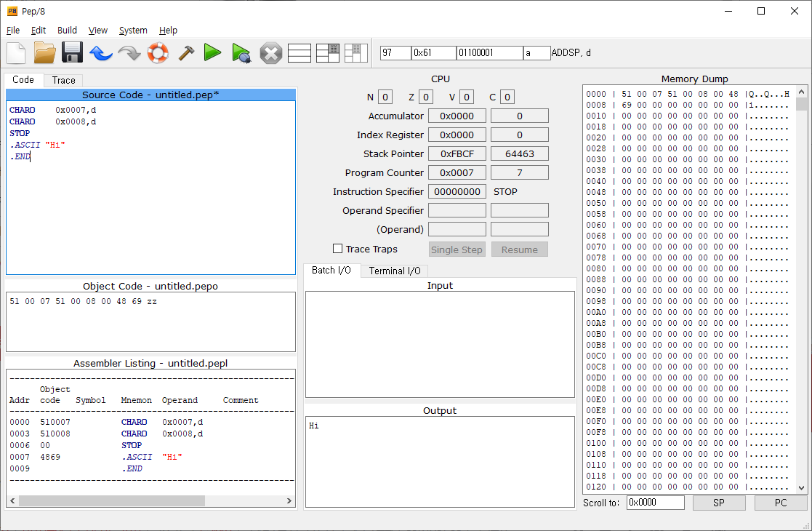Image resolution: width=812 pixels, height=531 pixels.
Task: Click Assembler Listing scroll right arrow
Action: [x=289, y=501]
